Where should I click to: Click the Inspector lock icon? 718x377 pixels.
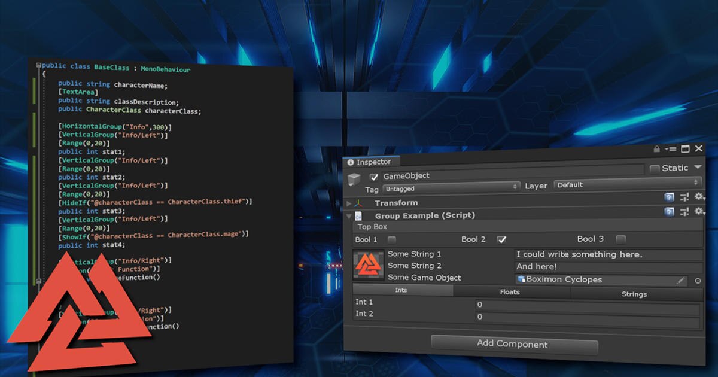[x=657, y=148]
